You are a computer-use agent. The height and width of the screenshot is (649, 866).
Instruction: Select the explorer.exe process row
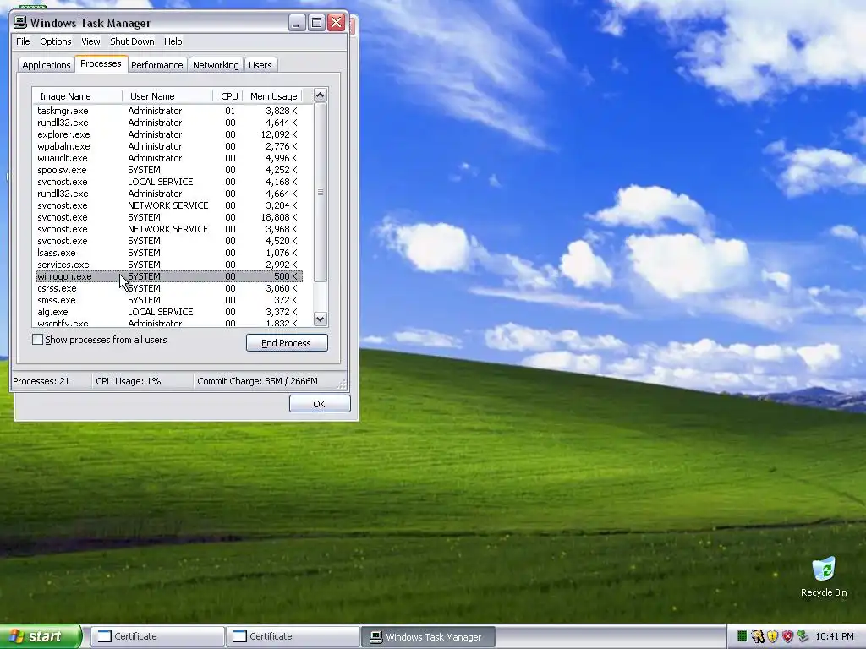168,134
